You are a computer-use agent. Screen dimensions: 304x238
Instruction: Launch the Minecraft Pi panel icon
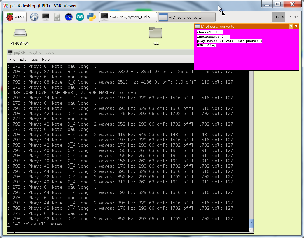point(69,17)
